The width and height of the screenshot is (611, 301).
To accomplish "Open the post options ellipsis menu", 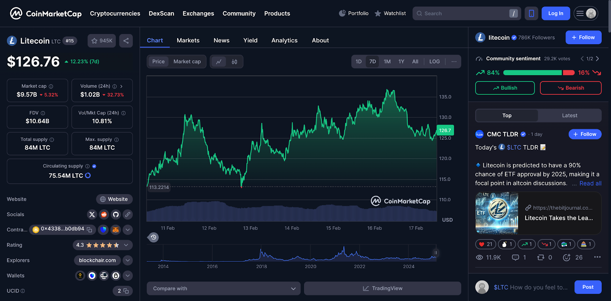I will point(597,257).
